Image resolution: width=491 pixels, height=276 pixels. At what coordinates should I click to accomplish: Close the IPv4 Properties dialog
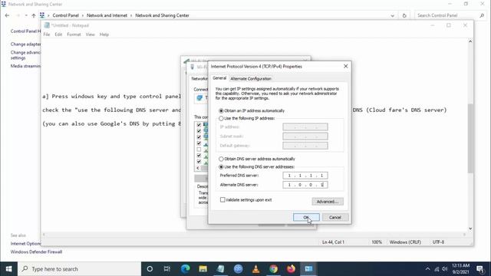(345, 67)
